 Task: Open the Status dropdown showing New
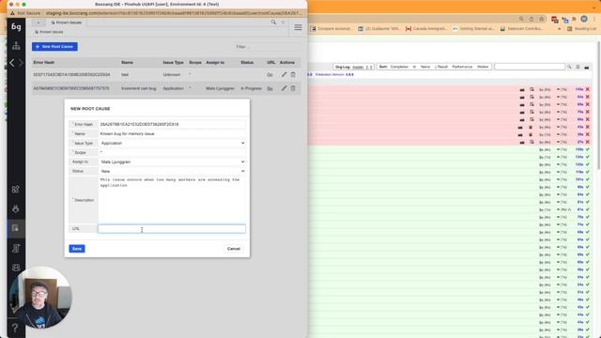[x=172, y=171]
